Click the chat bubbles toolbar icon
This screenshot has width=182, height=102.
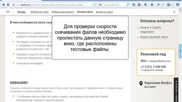tap(158, 5)
